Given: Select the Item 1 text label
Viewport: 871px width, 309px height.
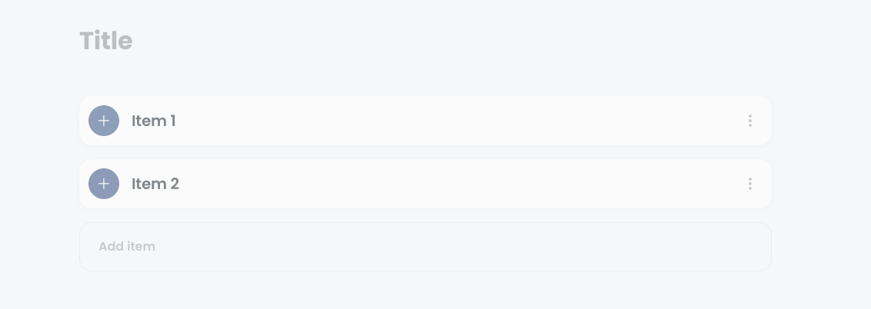Looking at the screenshot, I should [x=154, y=121].
